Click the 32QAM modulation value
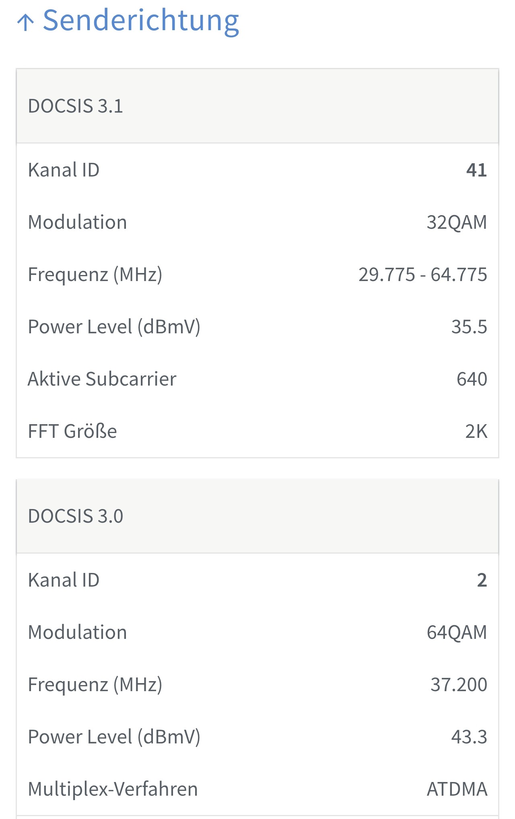Screen dimensions: 515x819 click(x=457, y=222)
